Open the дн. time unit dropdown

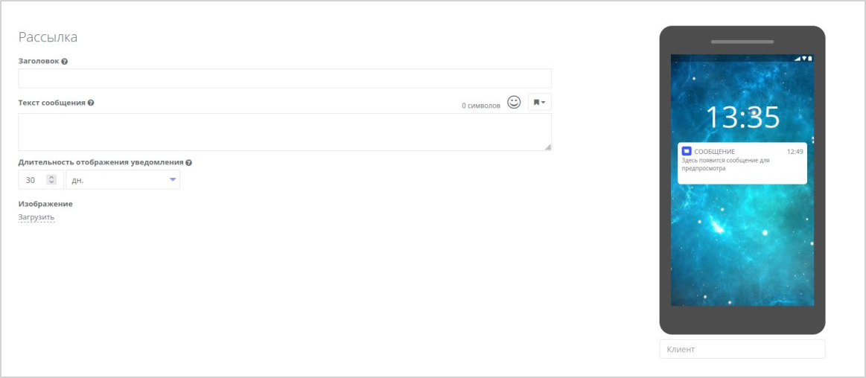(123, 180)
